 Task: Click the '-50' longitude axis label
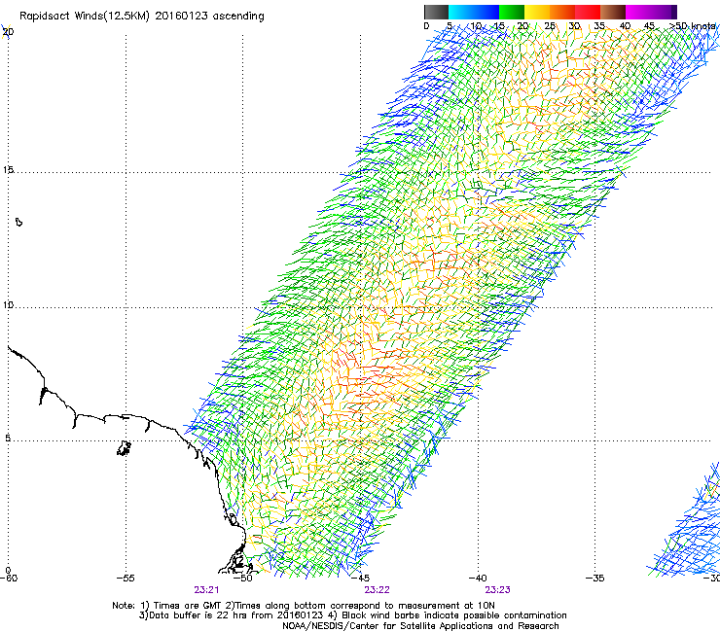pyautogui.click(x=243, y=579)
